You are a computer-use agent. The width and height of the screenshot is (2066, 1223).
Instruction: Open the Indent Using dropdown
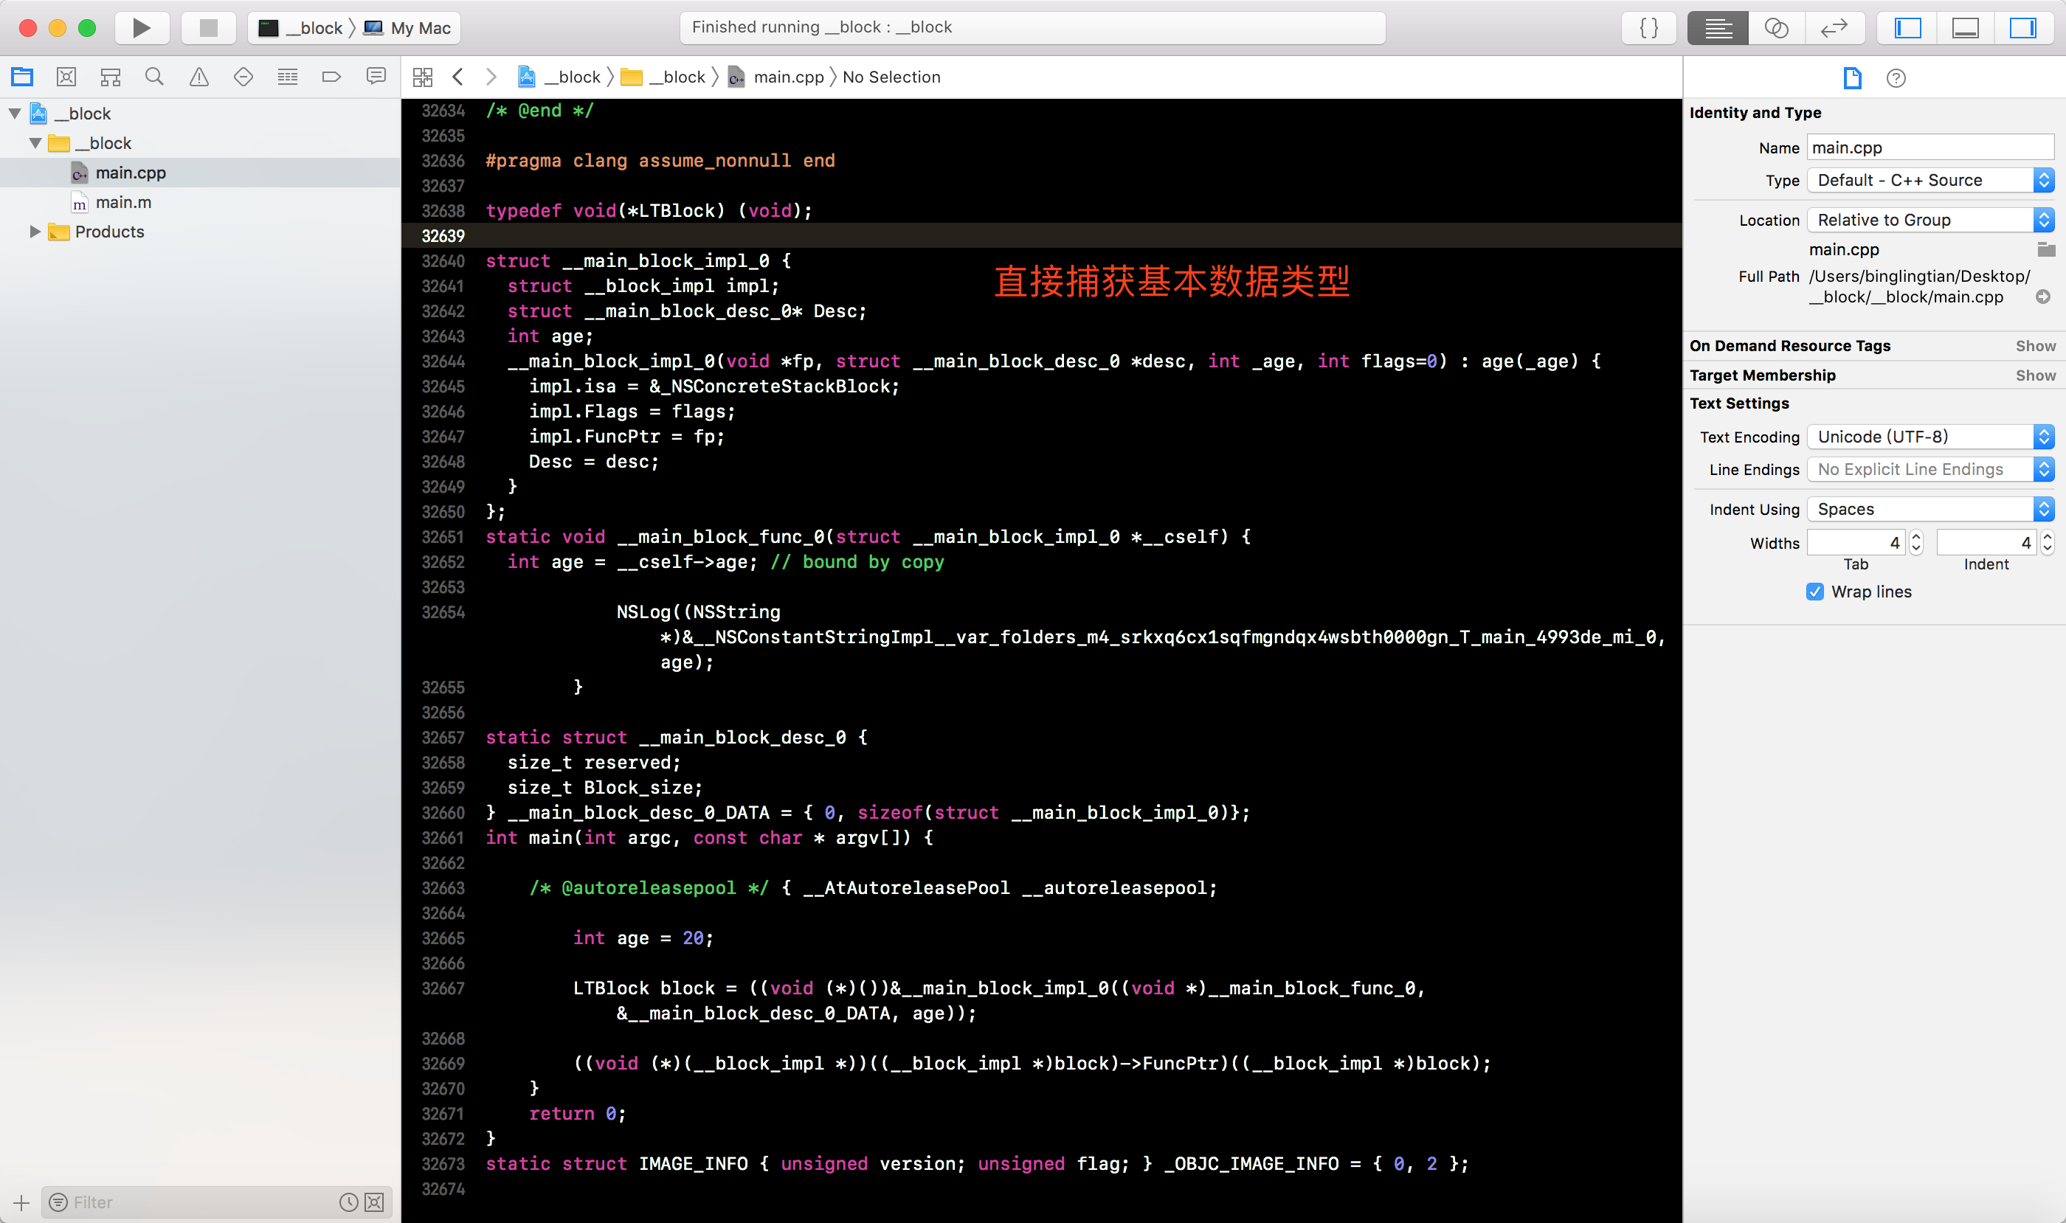1930,508
